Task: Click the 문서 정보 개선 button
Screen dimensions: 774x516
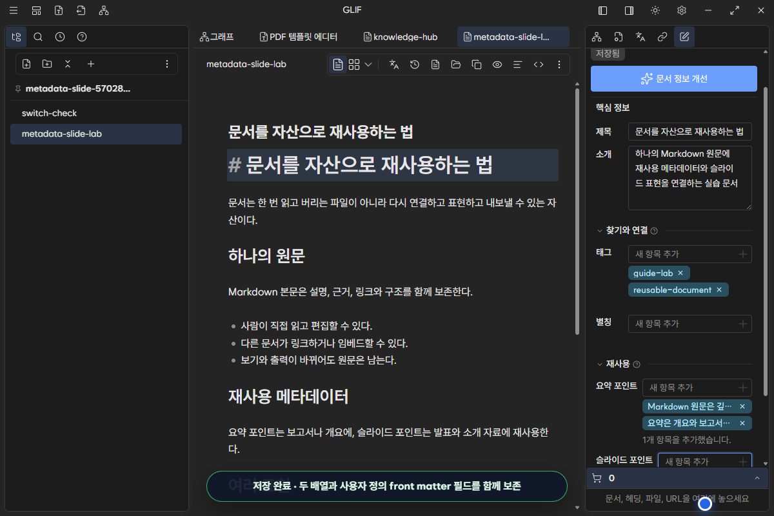Action: tap(674, 78)
